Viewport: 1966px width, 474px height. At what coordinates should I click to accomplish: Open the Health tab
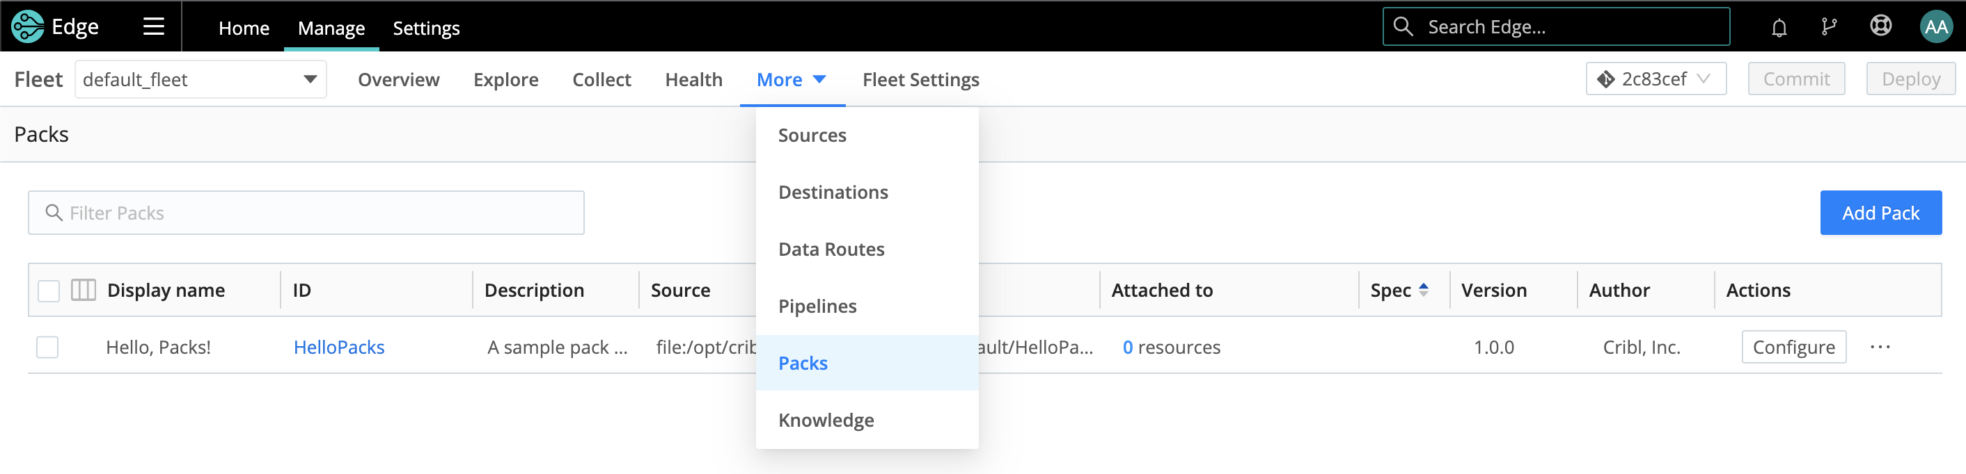point(693,79)
